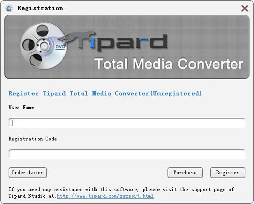
Task: Click the Registration app icon in title bar
Action: pos(9,8)
